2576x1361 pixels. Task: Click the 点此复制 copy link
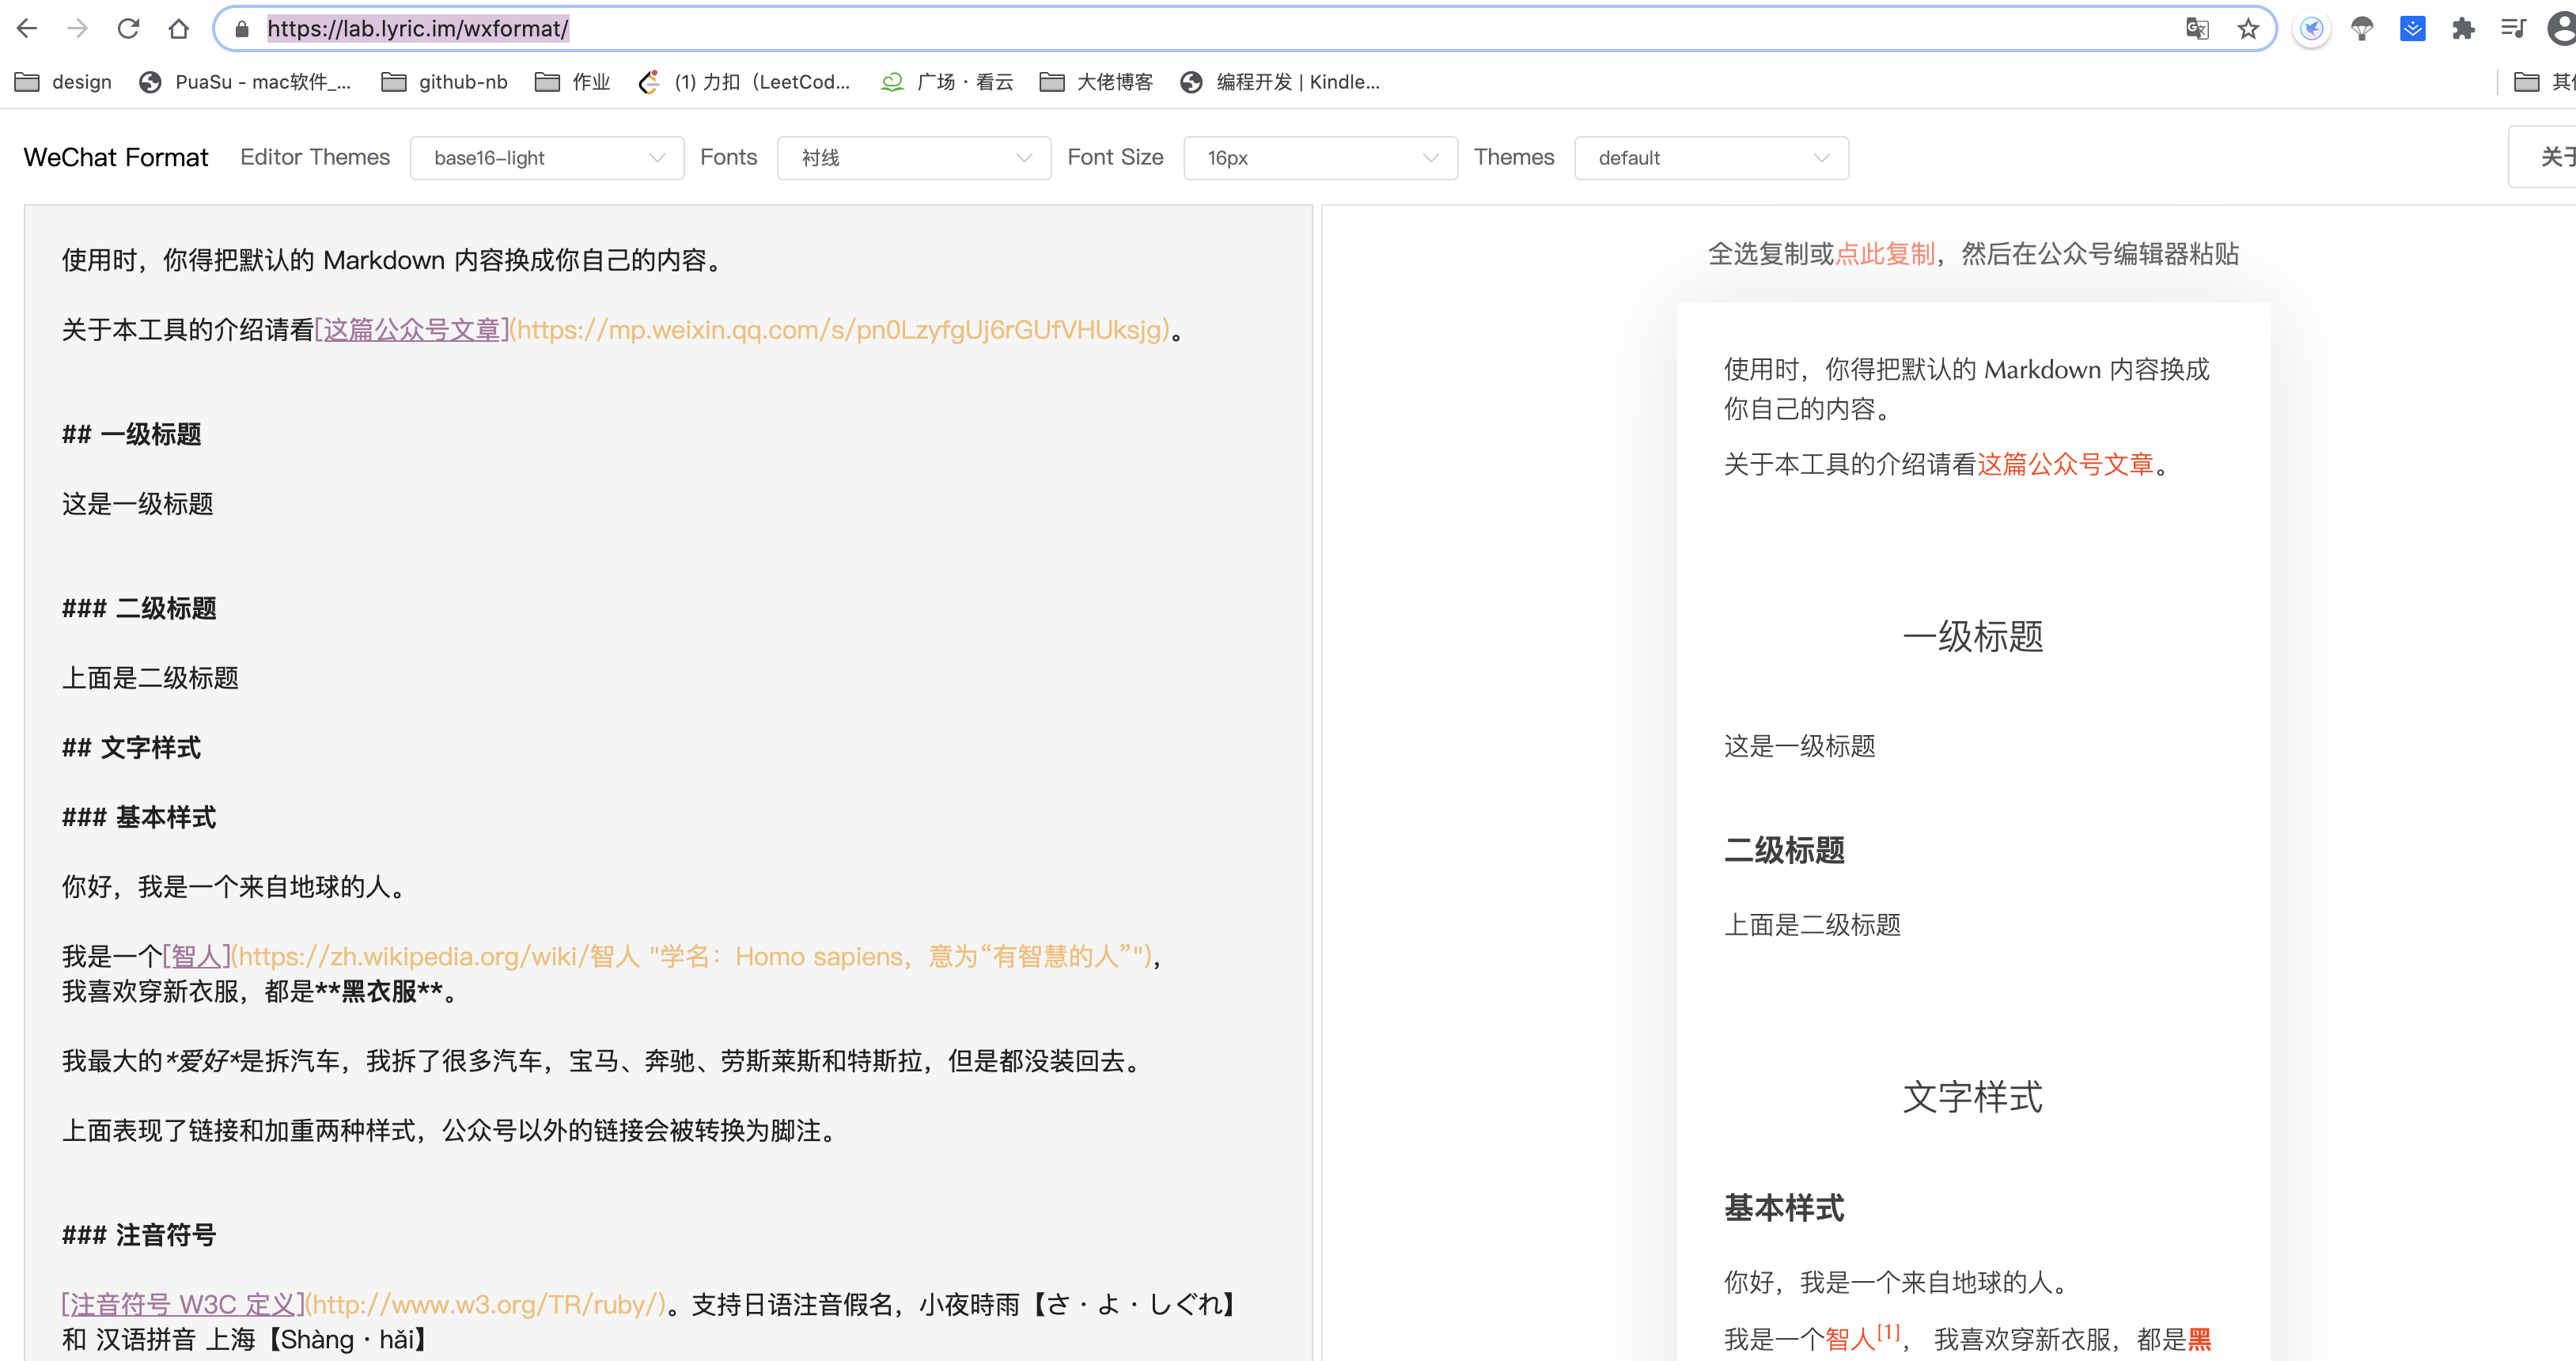[1885, 254]
